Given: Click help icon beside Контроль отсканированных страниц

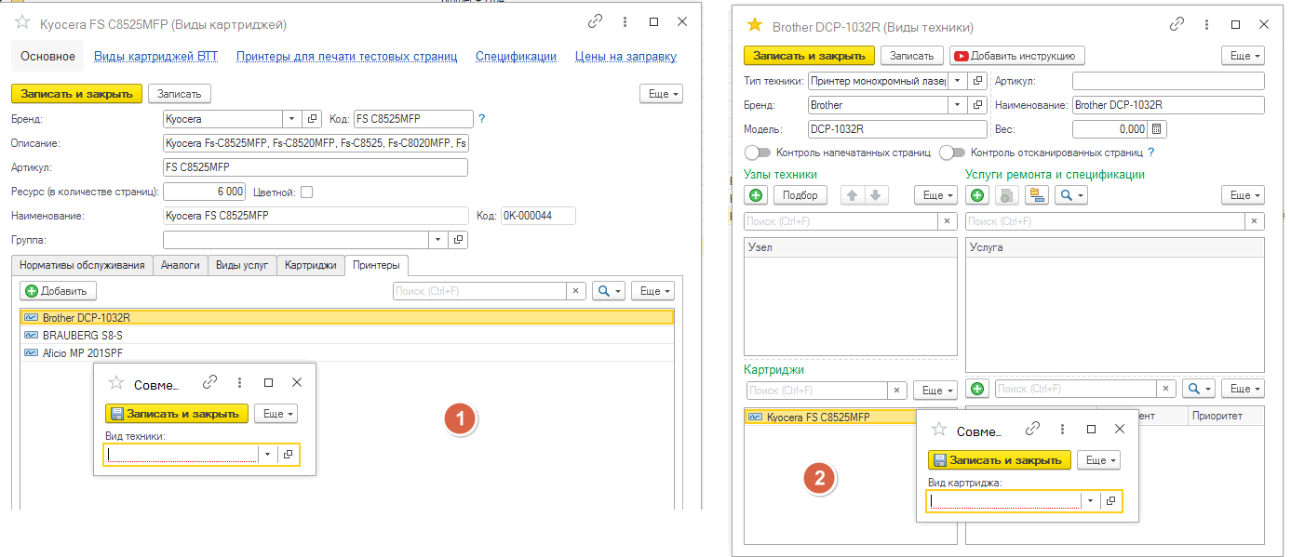Looking at the screenshot, I should [x=1151, y=153].
